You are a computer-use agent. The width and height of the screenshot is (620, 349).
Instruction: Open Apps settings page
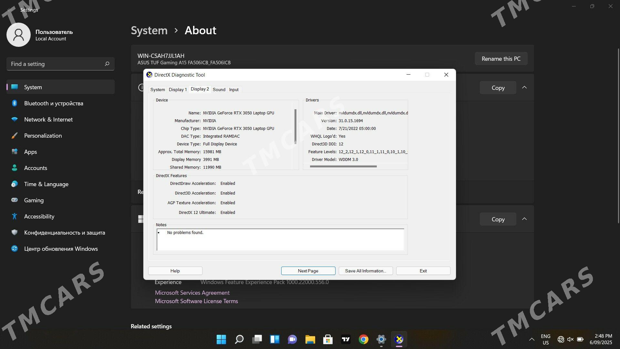coord(60,152)
